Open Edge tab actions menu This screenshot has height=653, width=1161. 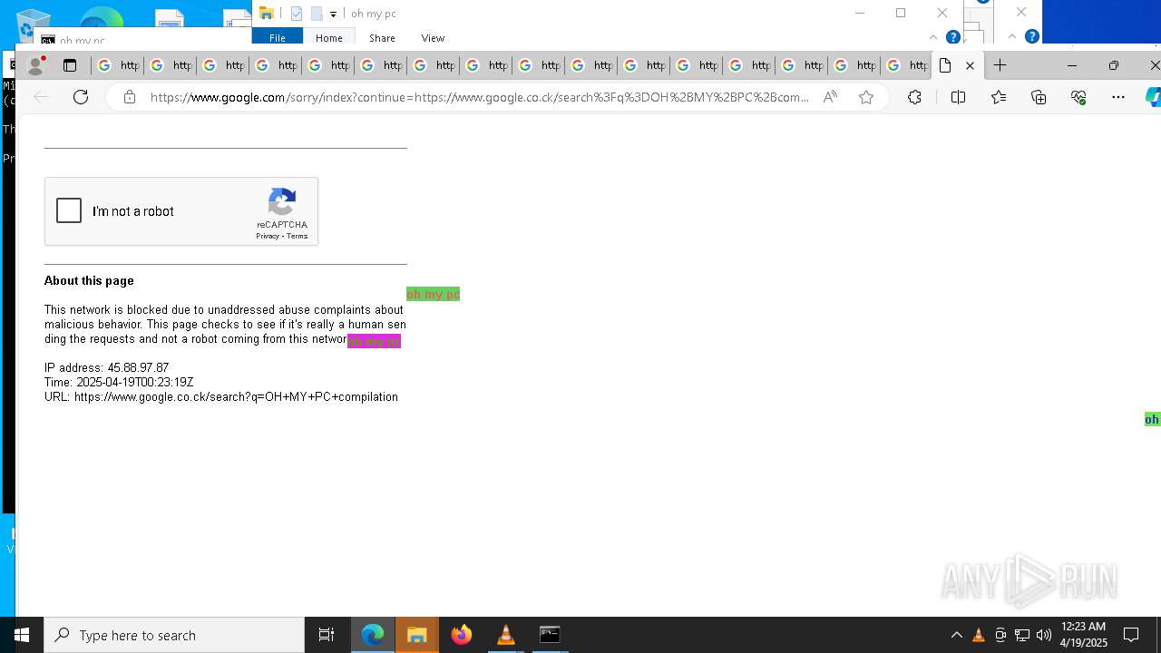click(x=70, y=65)
